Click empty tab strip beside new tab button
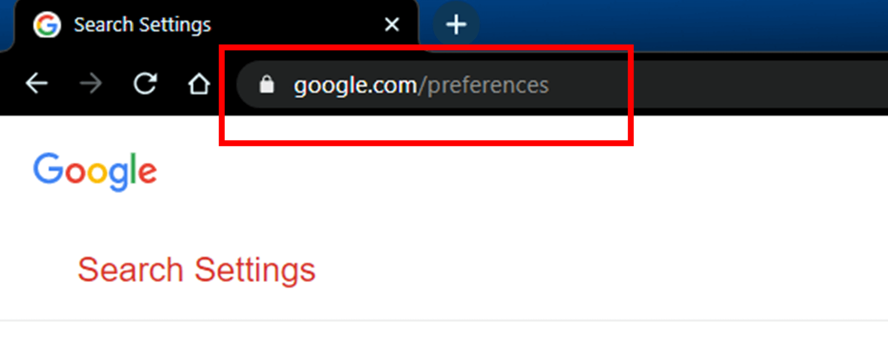 [x=684, y=25]
